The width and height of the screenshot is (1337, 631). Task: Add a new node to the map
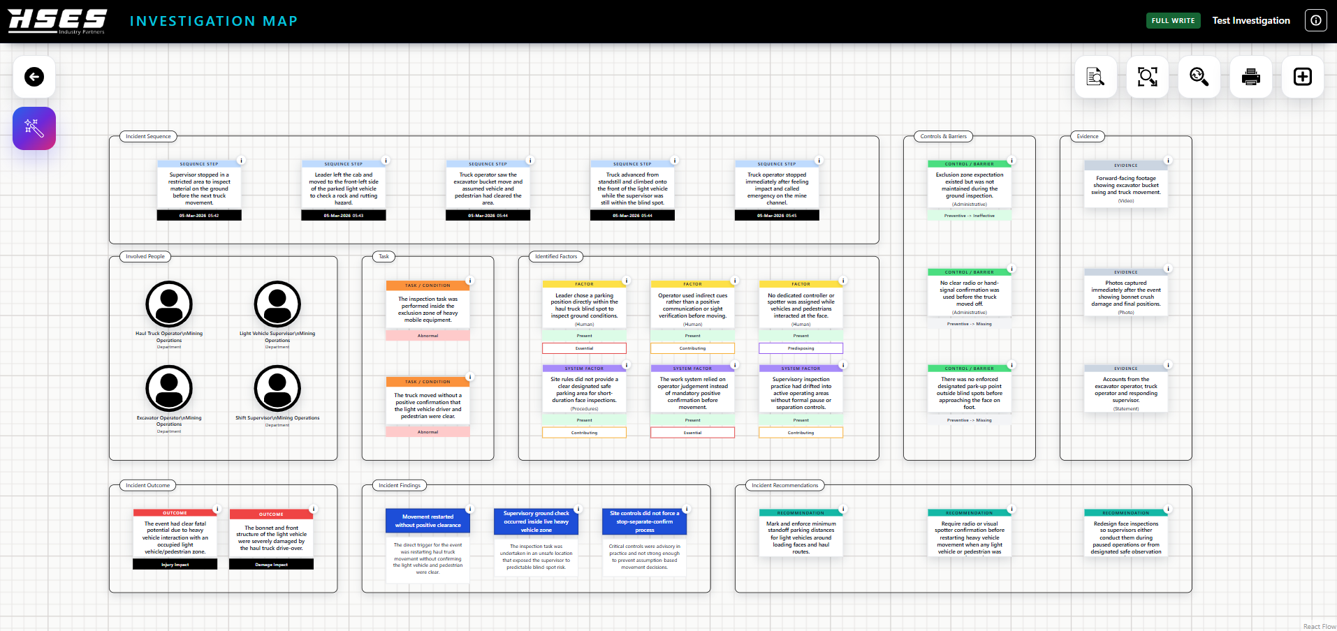pyautogui.click(x=1302, y=77)
